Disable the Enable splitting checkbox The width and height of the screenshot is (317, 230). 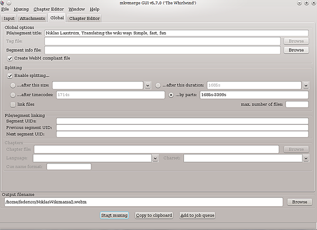tap(10, 76)
